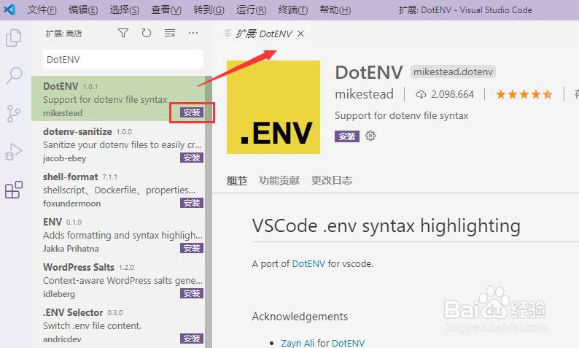Screen dimensions: 579x348
Task: Select the 扩展 DotENV editor tab
Action: point(264,34)
